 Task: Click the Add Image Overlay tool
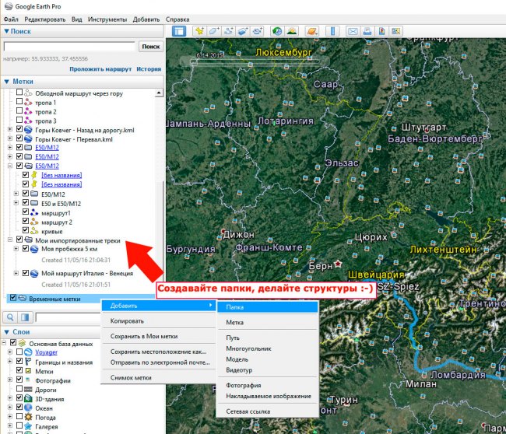pos(243,31)
